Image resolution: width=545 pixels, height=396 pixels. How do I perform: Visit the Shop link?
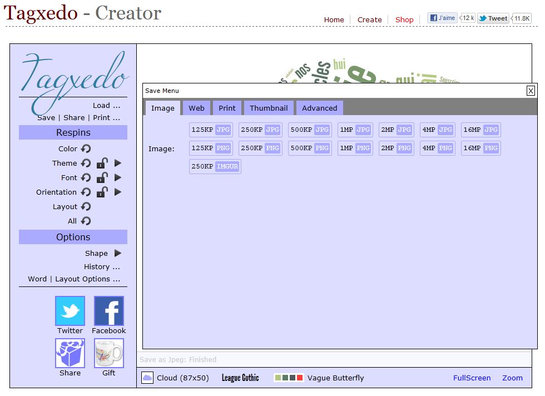click(404, 20)
